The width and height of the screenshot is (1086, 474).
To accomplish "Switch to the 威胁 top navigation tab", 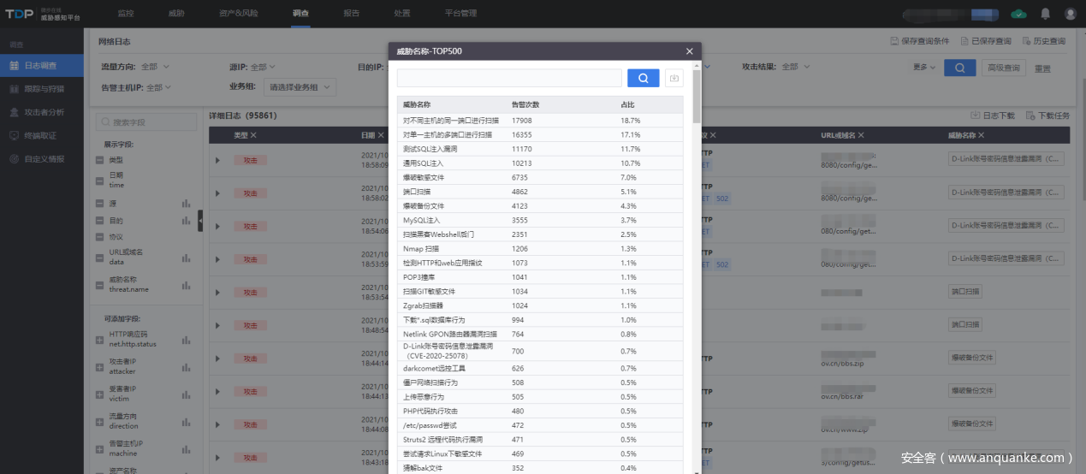I will 175,14.
